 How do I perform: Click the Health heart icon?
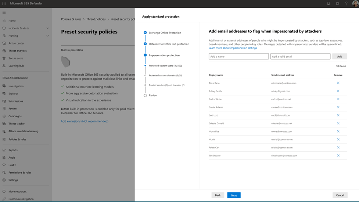coord(4,165)
